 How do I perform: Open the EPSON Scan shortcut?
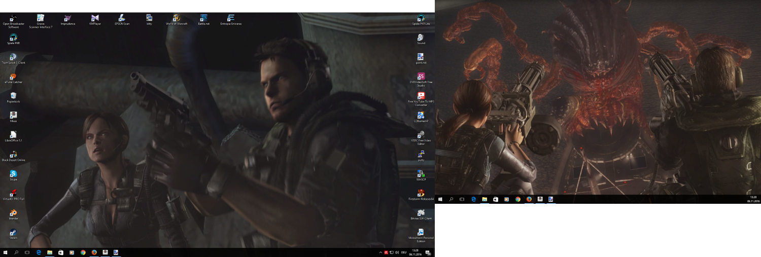(122, 19)
